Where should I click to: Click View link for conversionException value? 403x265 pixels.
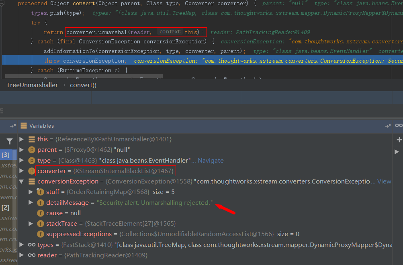[384, 181]
